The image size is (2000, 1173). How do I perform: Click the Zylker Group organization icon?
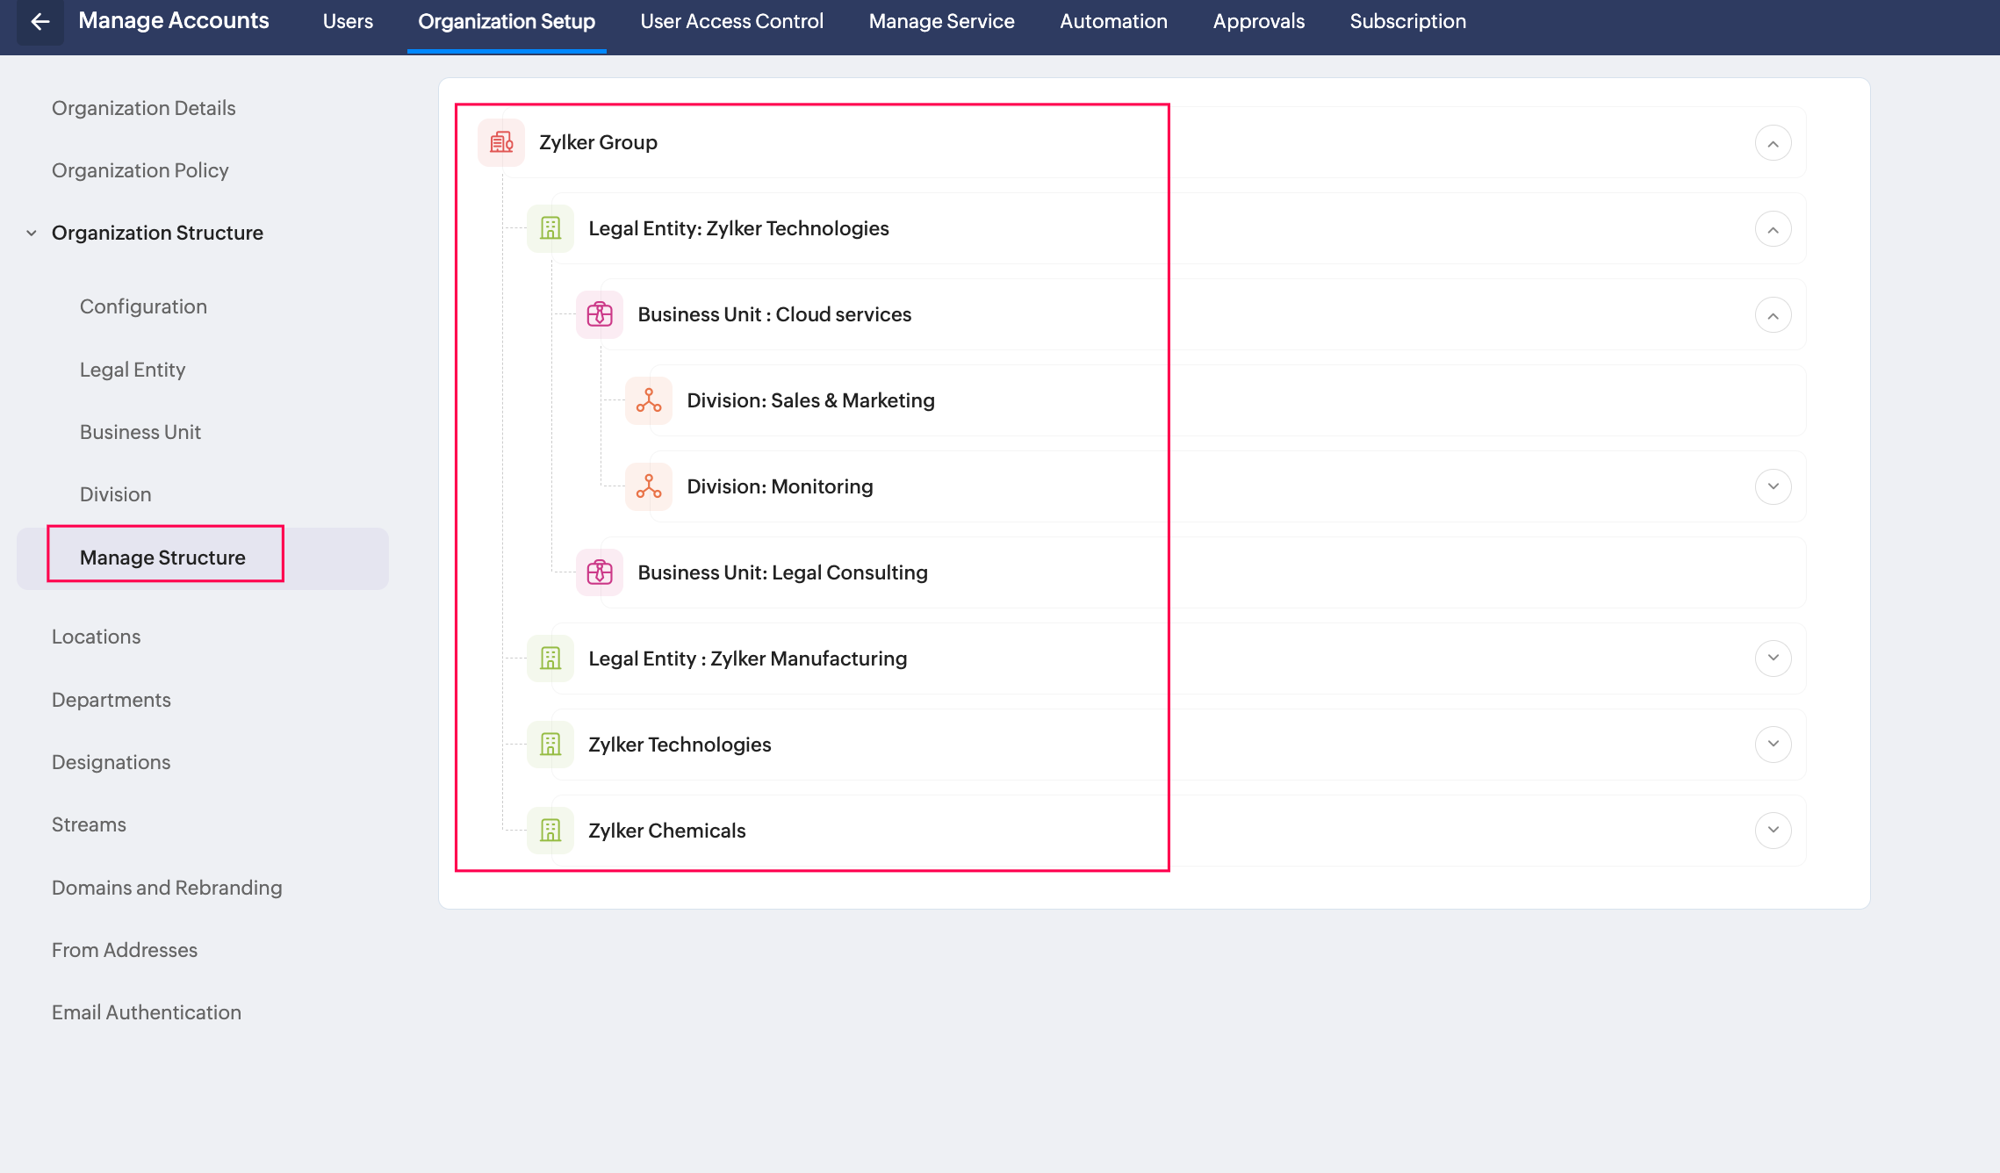pos(501,142)
